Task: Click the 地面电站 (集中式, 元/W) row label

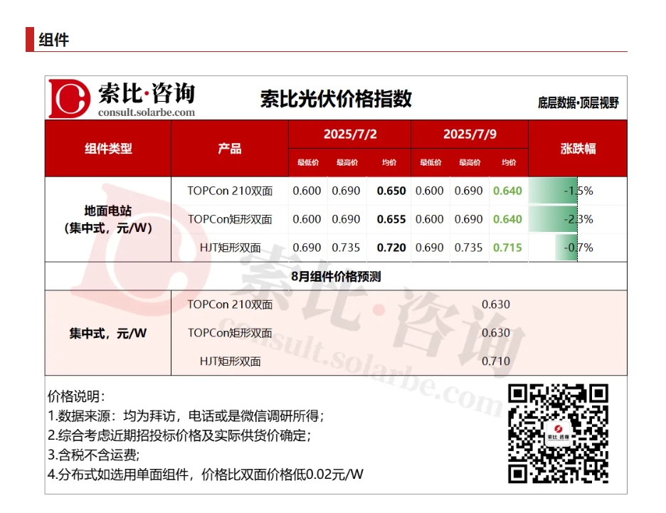Action: [108, 219]
